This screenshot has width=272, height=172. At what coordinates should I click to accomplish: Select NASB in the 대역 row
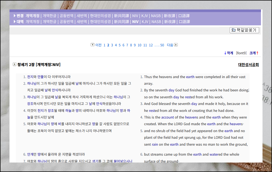156,22
